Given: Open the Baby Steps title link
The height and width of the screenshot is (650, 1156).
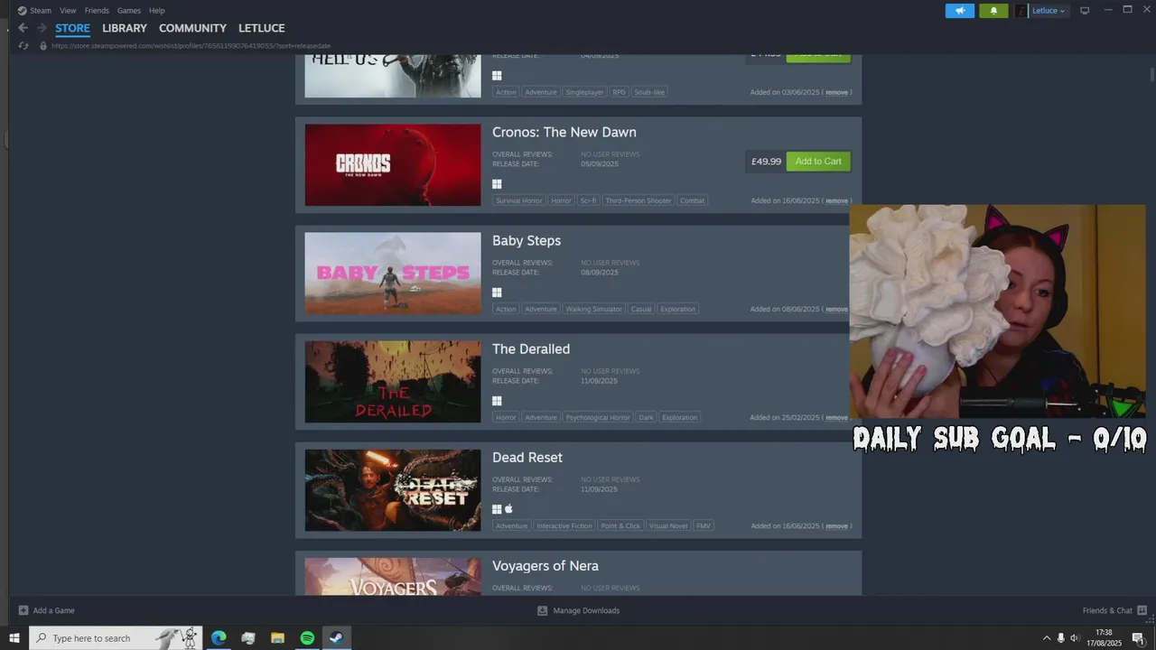Looking at the screenshot, I should [x=527, y=240].
